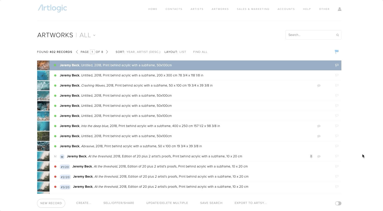Flag the #2/20 edition row
The height and width of the screenshot is (211, 383).
[337, 177]
